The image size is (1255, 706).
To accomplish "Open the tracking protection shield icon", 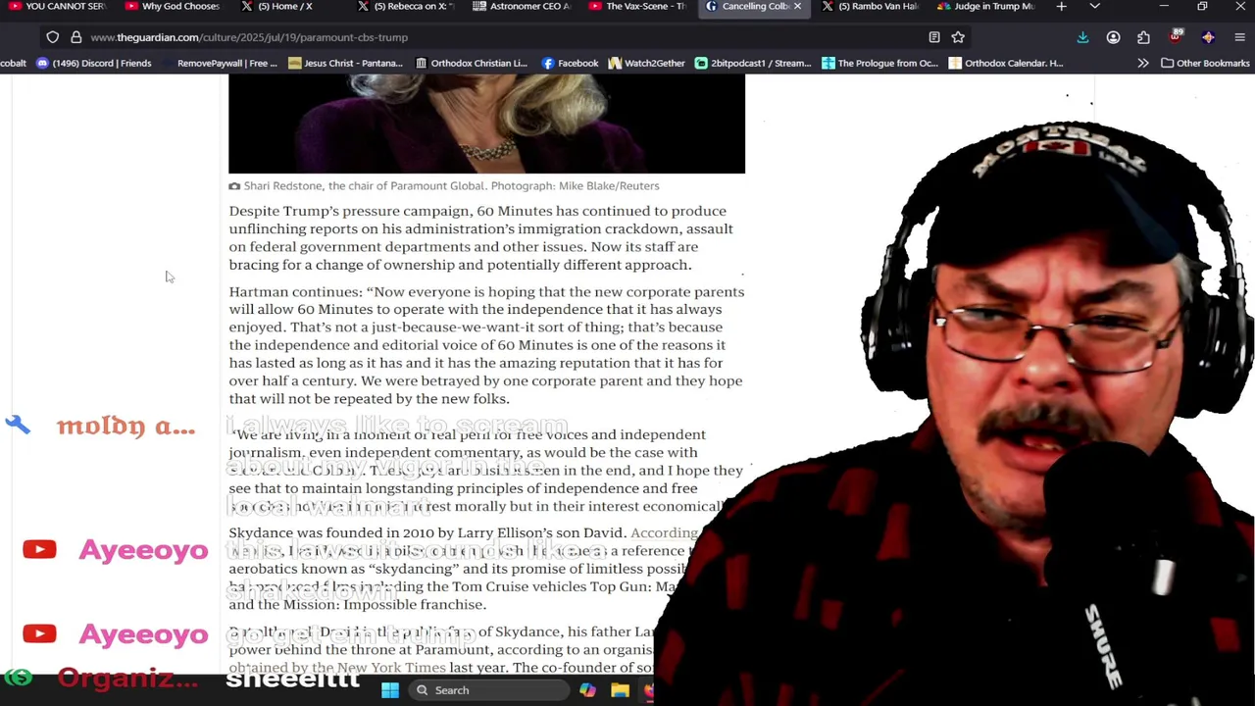I will click(x=52, y=37).
